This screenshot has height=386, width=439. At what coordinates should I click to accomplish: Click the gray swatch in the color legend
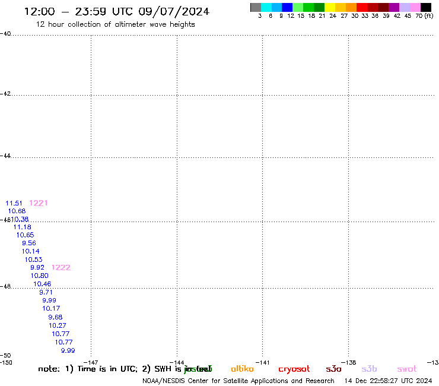click(256, 7)
